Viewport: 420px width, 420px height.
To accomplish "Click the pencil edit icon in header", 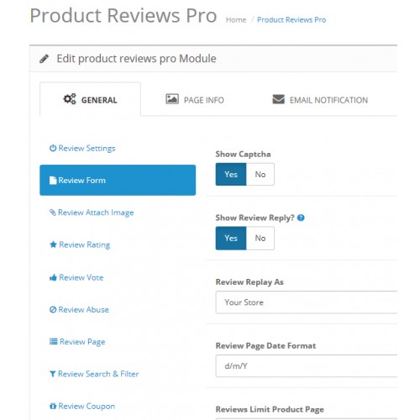I will click(44, 59).
